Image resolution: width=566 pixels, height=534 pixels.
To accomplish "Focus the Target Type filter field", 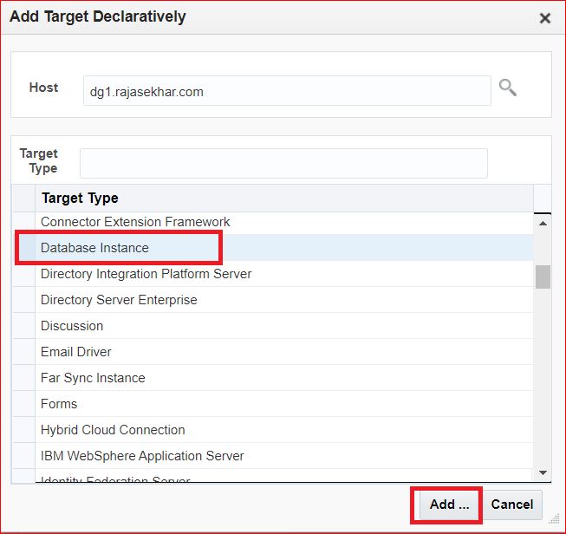I will [283, 163].
